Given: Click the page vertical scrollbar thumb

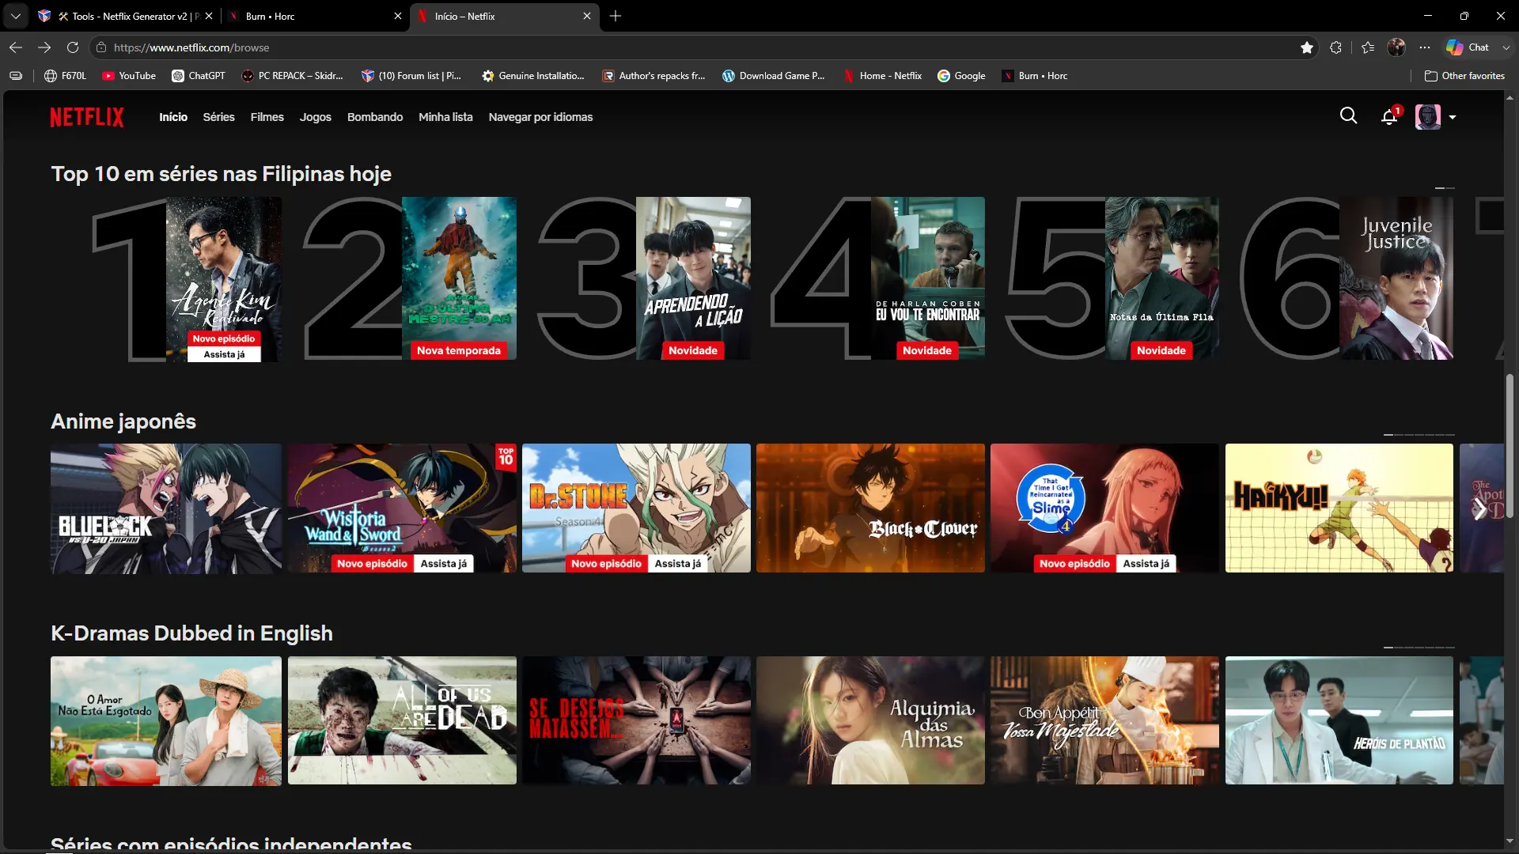Looking at the screenshot, I should 1510,446.
